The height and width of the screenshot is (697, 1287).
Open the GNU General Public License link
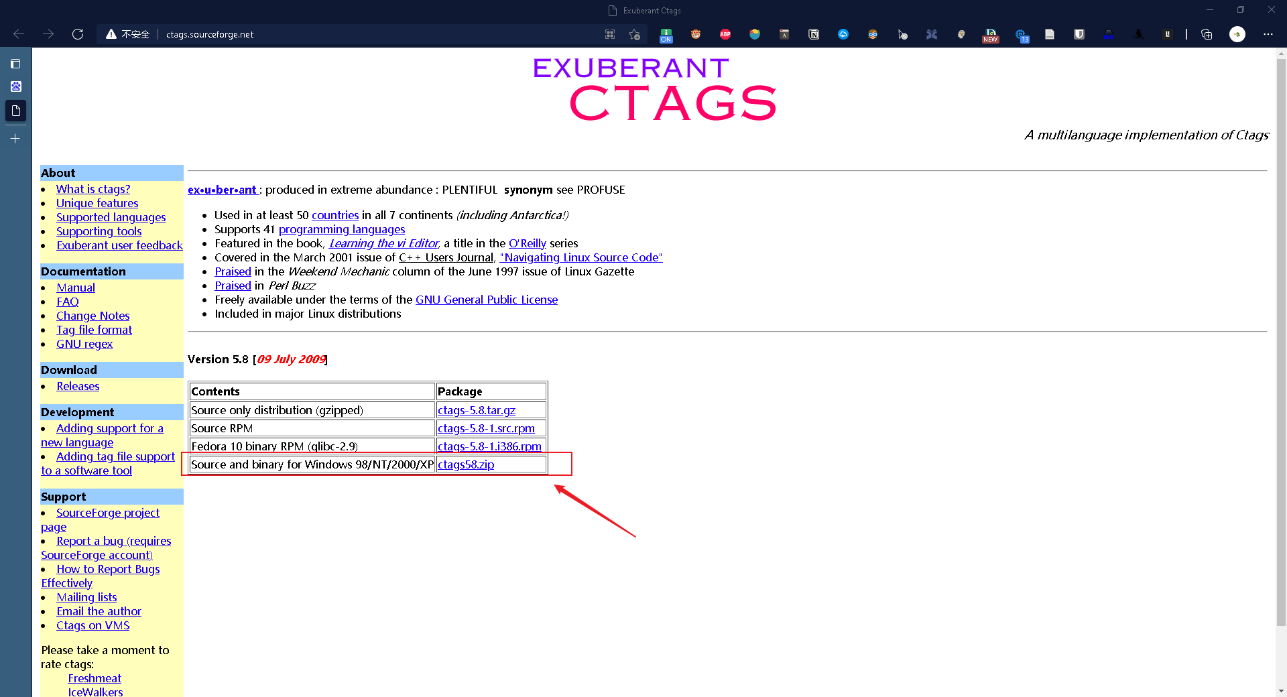point(487,300)
